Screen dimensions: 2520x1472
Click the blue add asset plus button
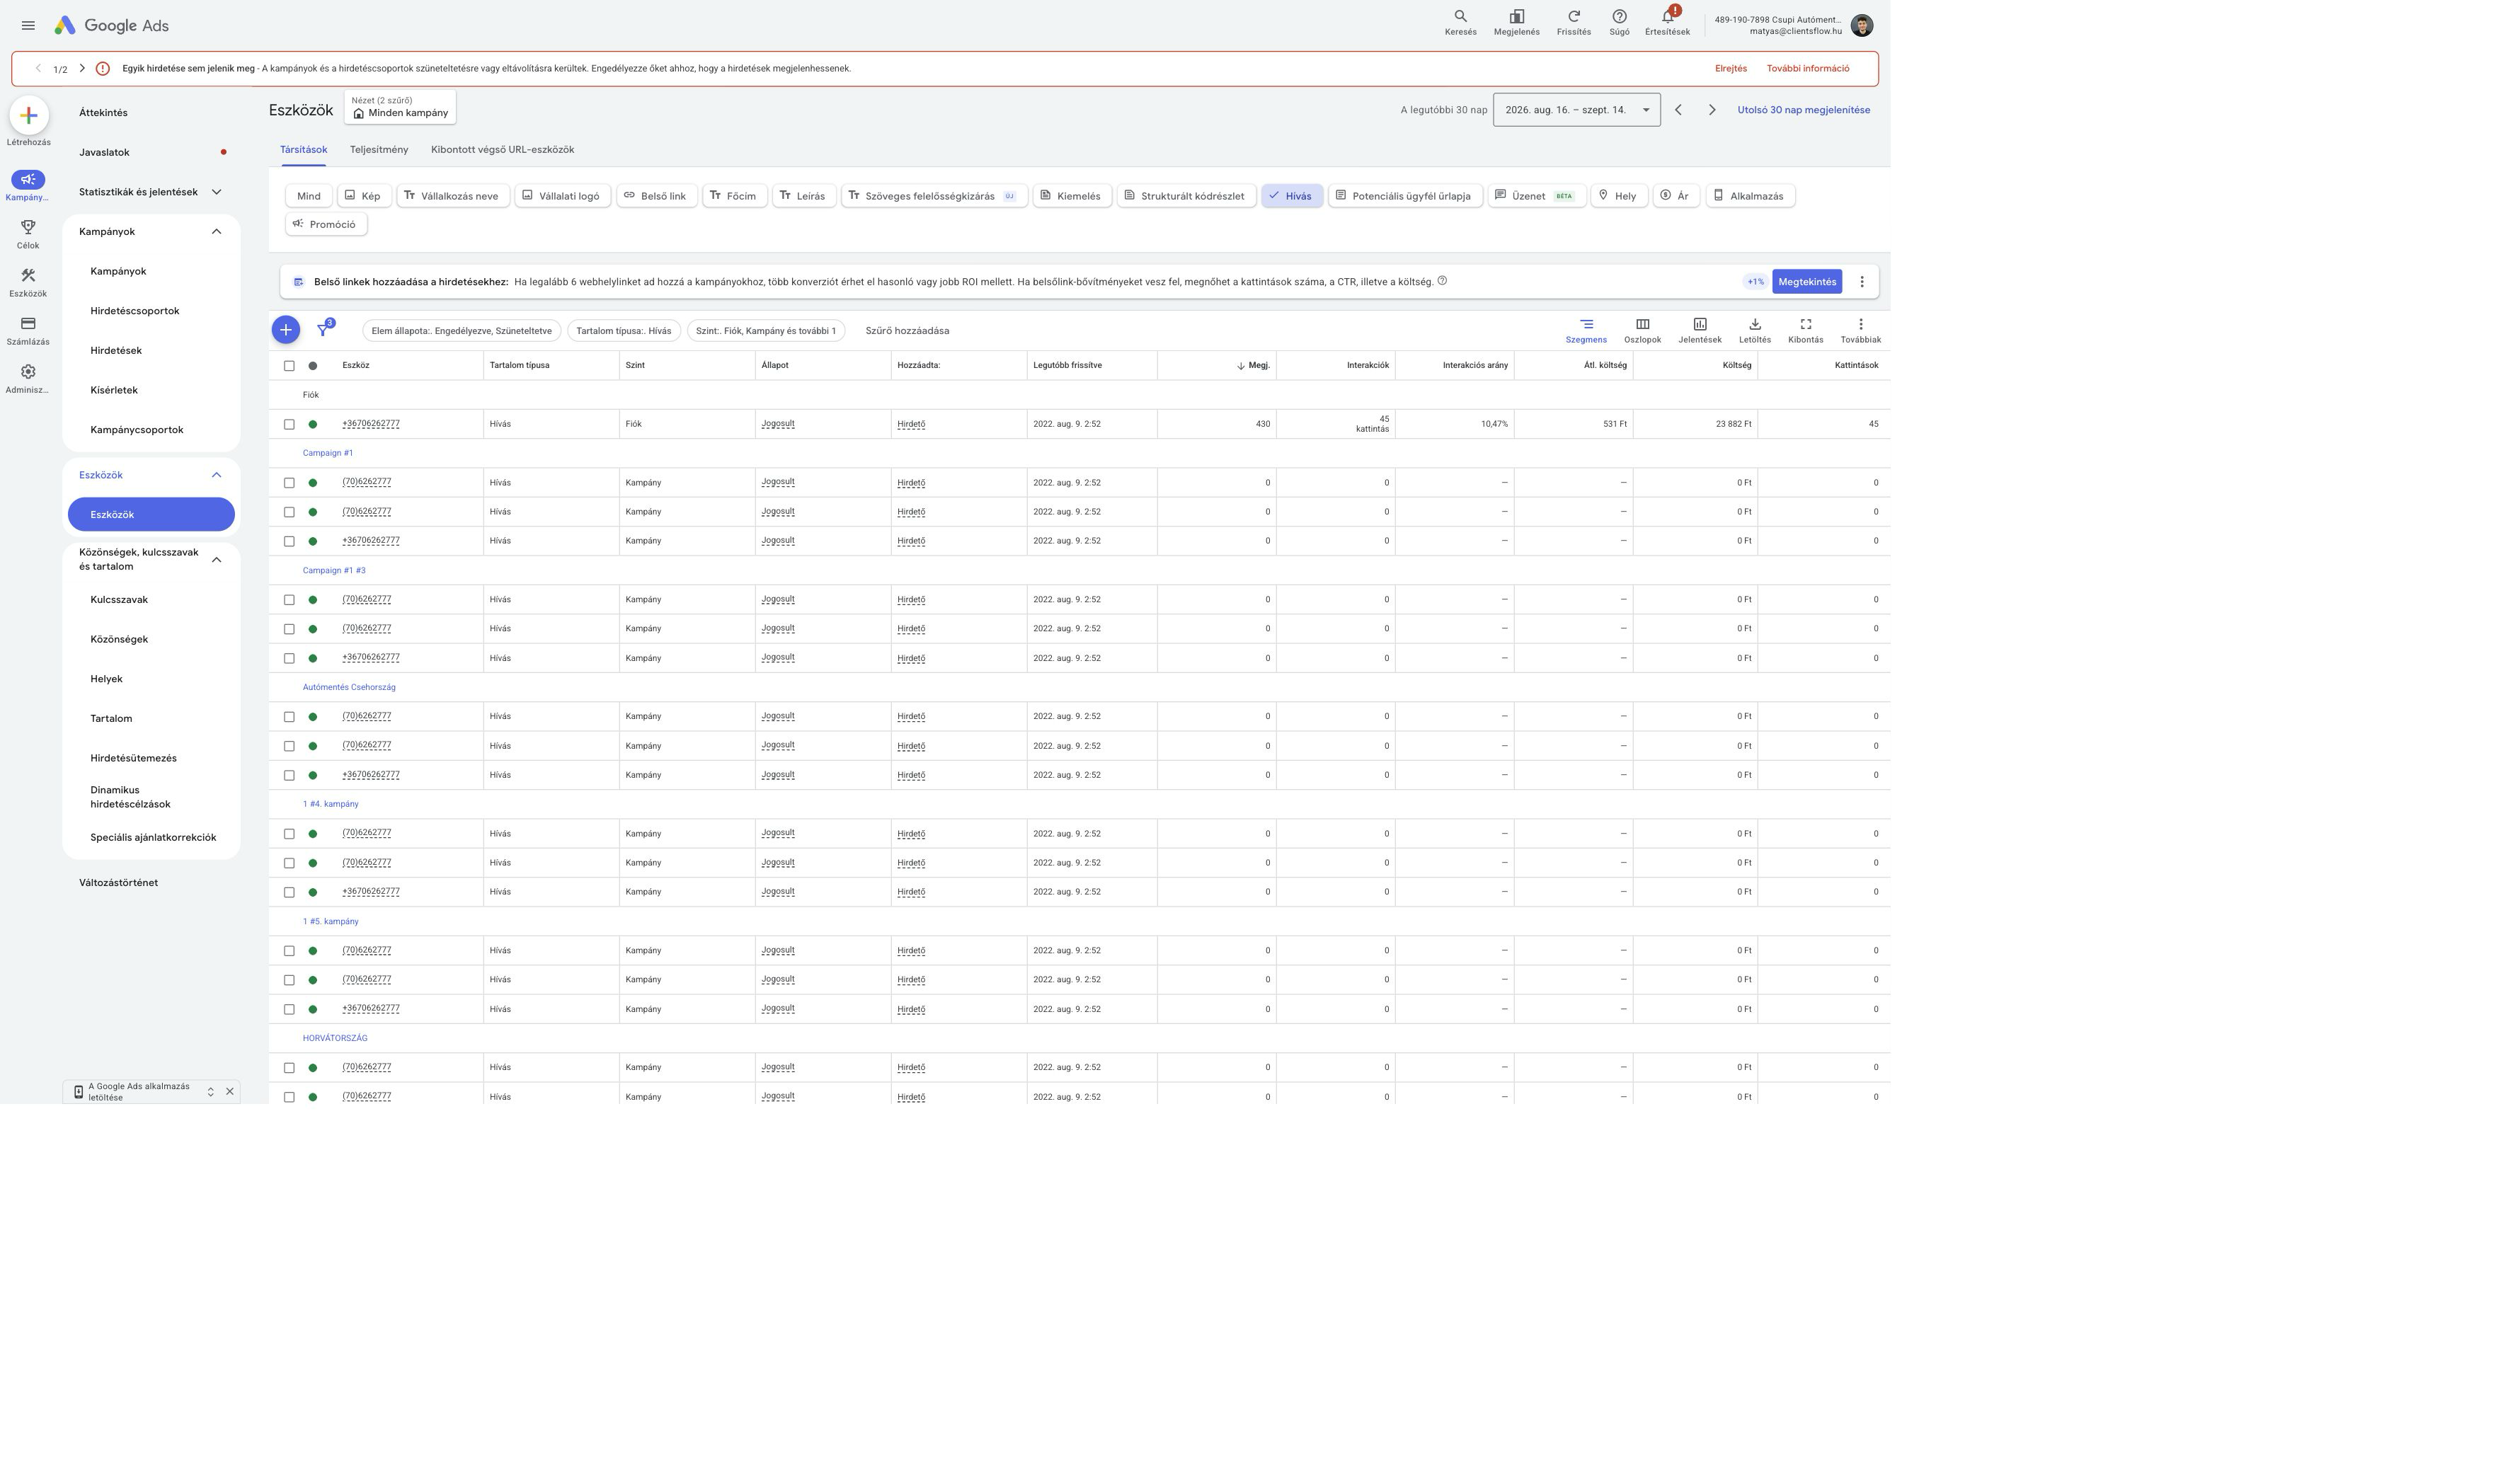pyautogui.click(x=285, y=329)
